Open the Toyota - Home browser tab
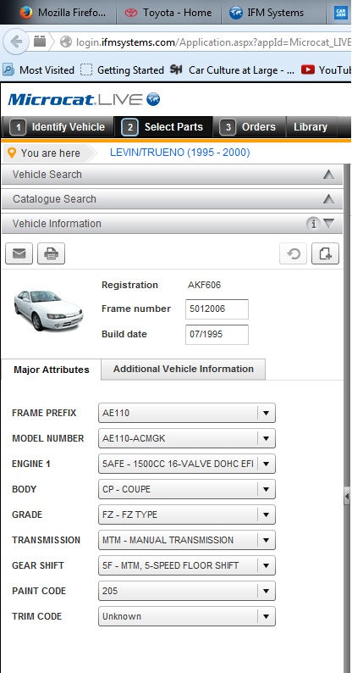 pos(168,13)
